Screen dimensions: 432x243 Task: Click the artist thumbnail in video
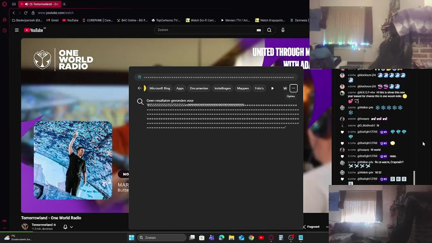point(73,160)
